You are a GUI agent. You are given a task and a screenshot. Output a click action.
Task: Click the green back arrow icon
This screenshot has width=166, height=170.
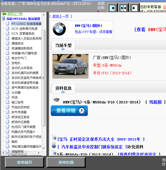4,14
